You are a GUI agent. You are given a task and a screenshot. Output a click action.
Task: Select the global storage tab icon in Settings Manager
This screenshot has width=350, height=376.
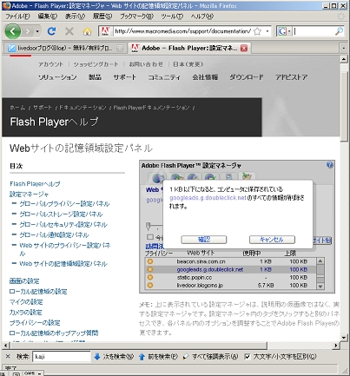pos(176,177)
